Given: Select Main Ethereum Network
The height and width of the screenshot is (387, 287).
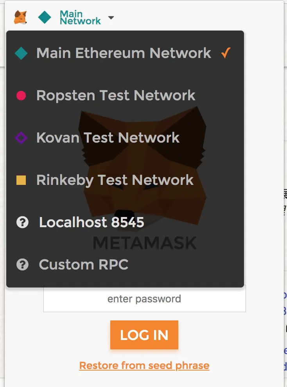Looking at the screenshot, I should point(124,53).
